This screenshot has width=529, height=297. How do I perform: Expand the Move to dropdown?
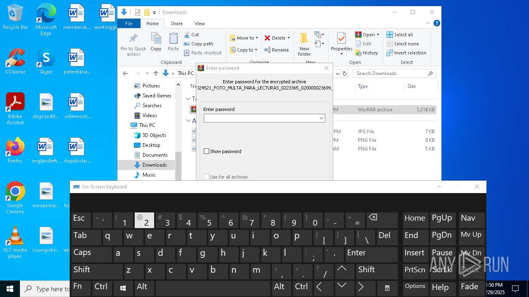pyautogui.click(x=257, y=38)
